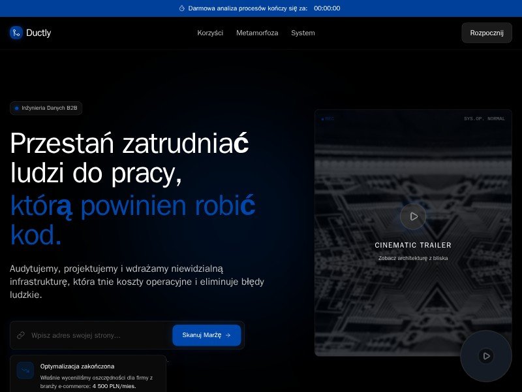Image resolution: width=522 pixels, height=392 pixels.
Task: Select System in the navigation
Action: tap(303, 33)
